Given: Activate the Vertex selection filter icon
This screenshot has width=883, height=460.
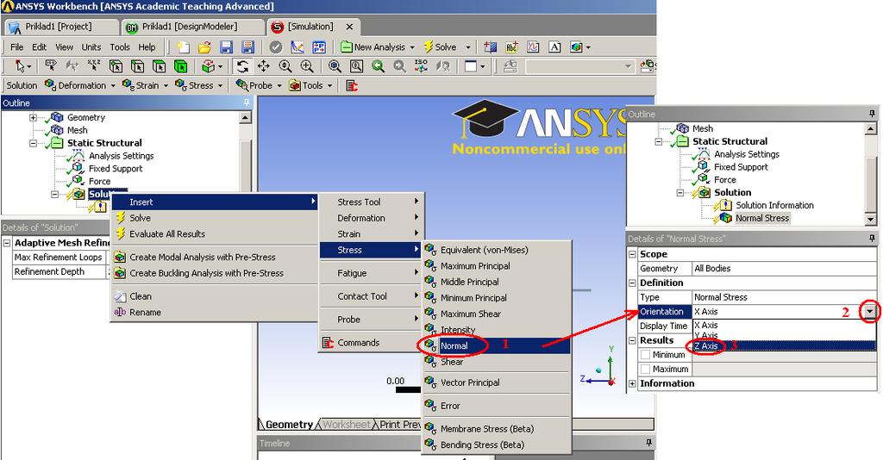Looking at the screenshot, I should tap(116, 66).
